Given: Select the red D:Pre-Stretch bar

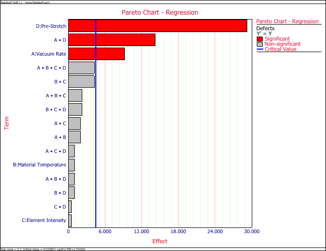Looking at the screenshot, I should pyautogui.click(x=158, y=26).
